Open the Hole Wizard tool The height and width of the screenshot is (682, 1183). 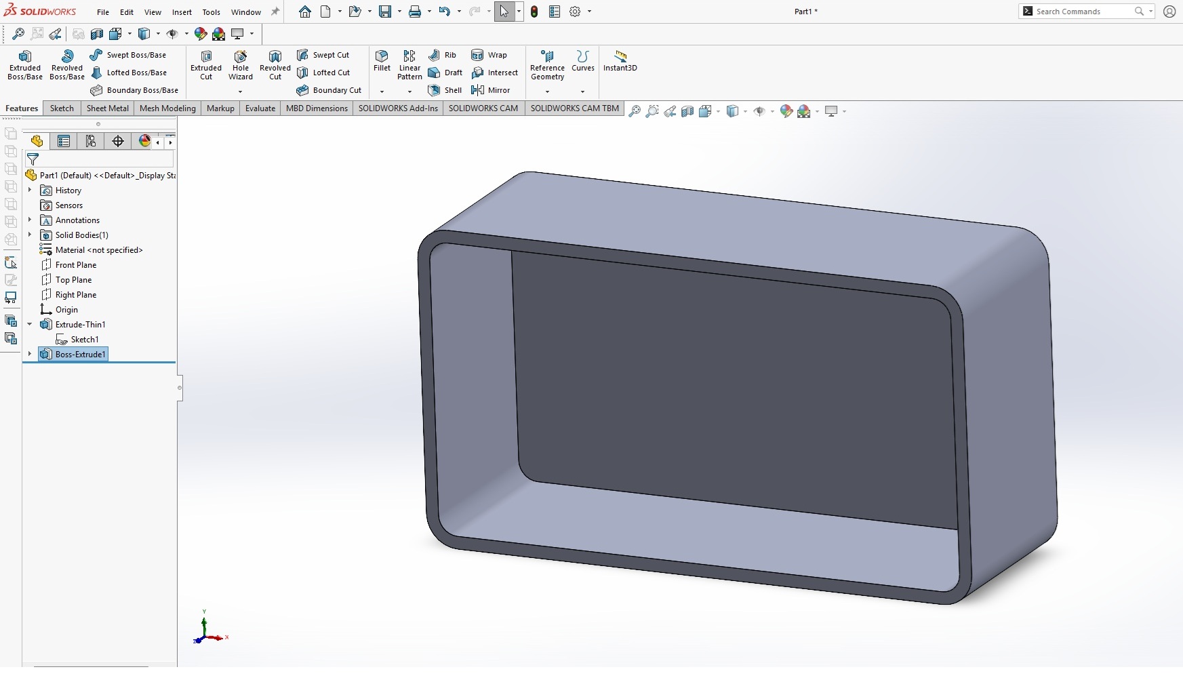pyautogui.click(x=241, y=64)
